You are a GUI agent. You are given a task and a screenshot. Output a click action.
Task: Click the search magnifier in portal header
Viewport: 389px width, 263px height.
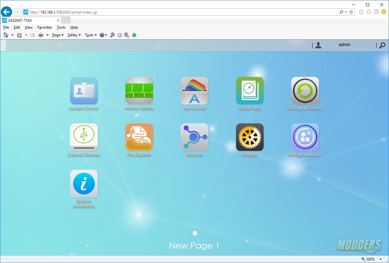pos(382,45)
